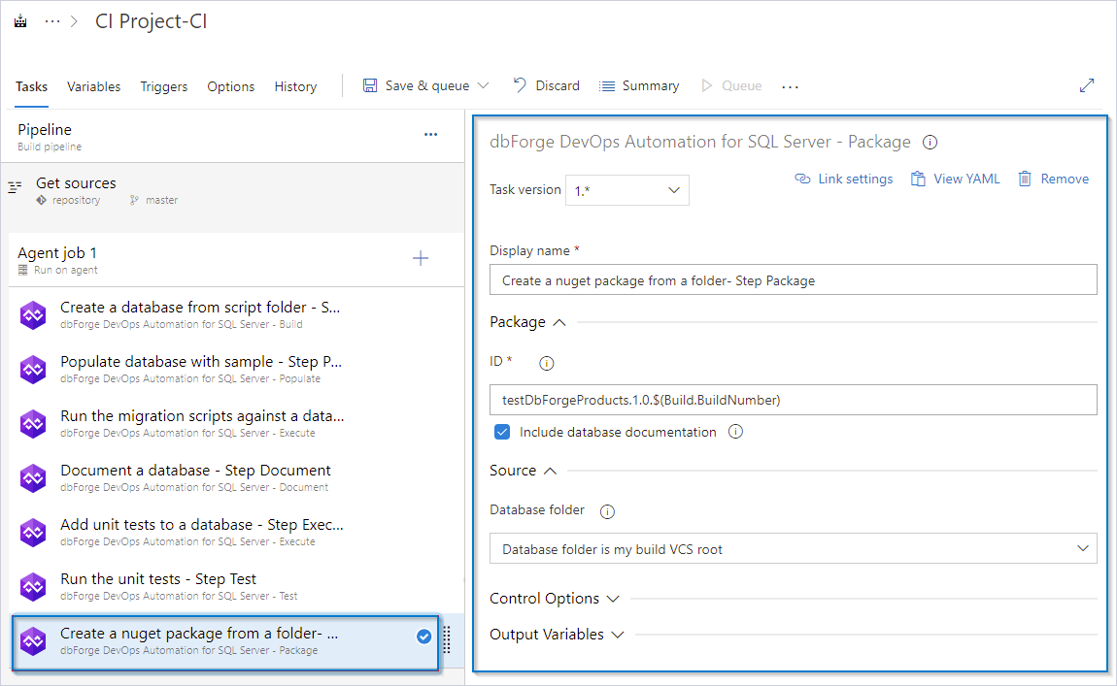This screenshot has height=686, width=1117.
Task: Switch to the Triggers tab
Action: [164, 86]
